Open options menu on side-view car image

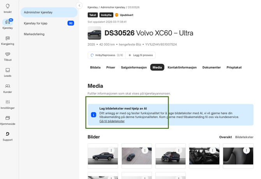[x=111, y=150]
